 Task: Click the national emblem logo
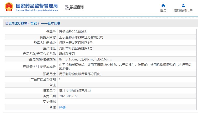[x=9, y=7]
